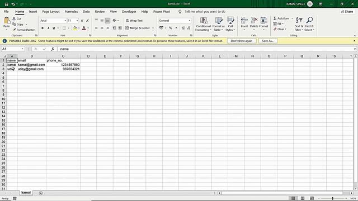The image size is (358, 201).
Task: Collapse the ribbon
Action: [x=355, y=36]
